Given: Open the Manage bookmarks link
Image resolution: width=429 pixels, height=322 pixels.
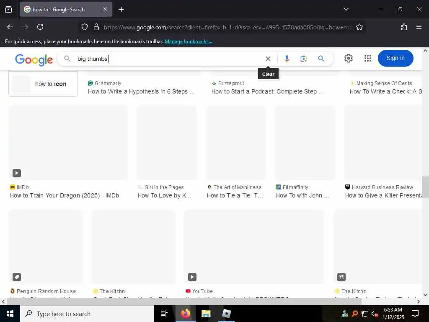Looking at the screenshot, I should (188, 42).
